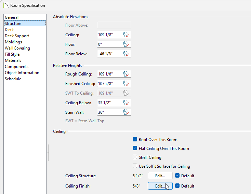
Task: Click the wrench default icon beside Ceiling elevation
Action: pyautogui.click(x=126, y=34)
